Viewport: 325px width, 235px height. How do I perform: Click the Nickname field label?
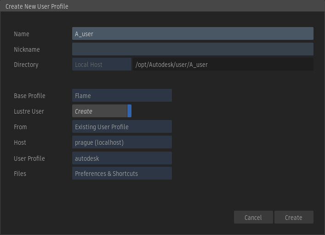pos(27,49)
